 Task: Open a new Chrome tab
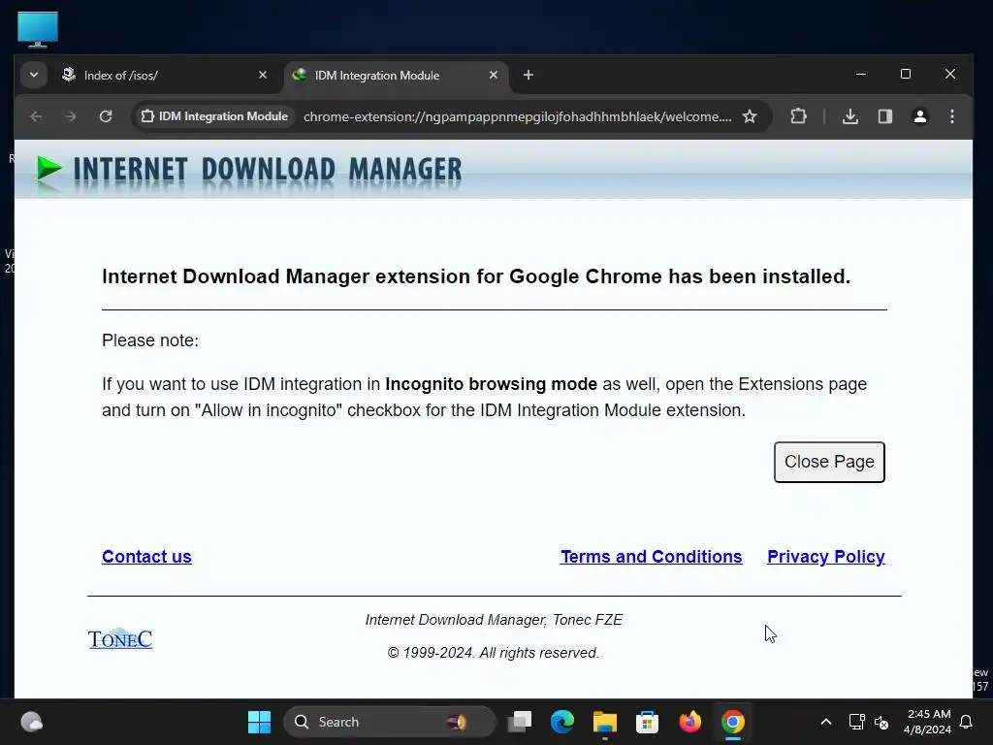pos(529,75)
